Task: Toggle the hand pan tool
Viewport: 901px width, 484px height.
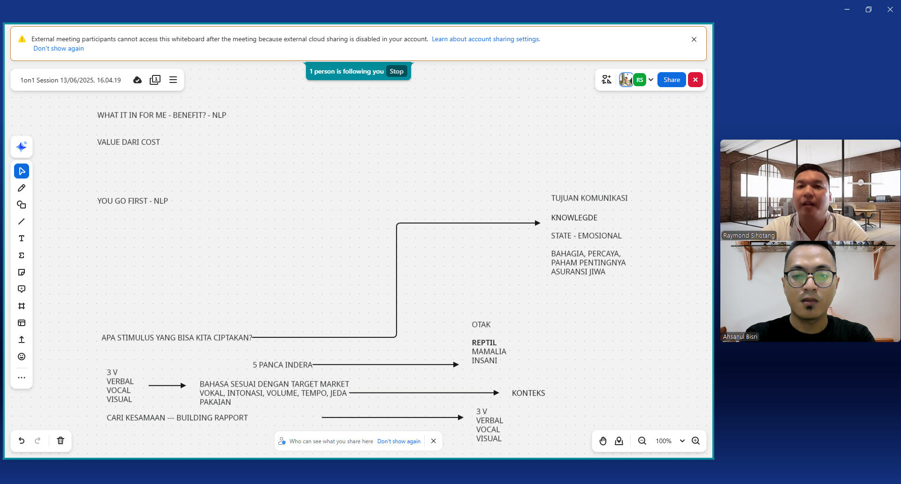Action: [x=603, y=441]
